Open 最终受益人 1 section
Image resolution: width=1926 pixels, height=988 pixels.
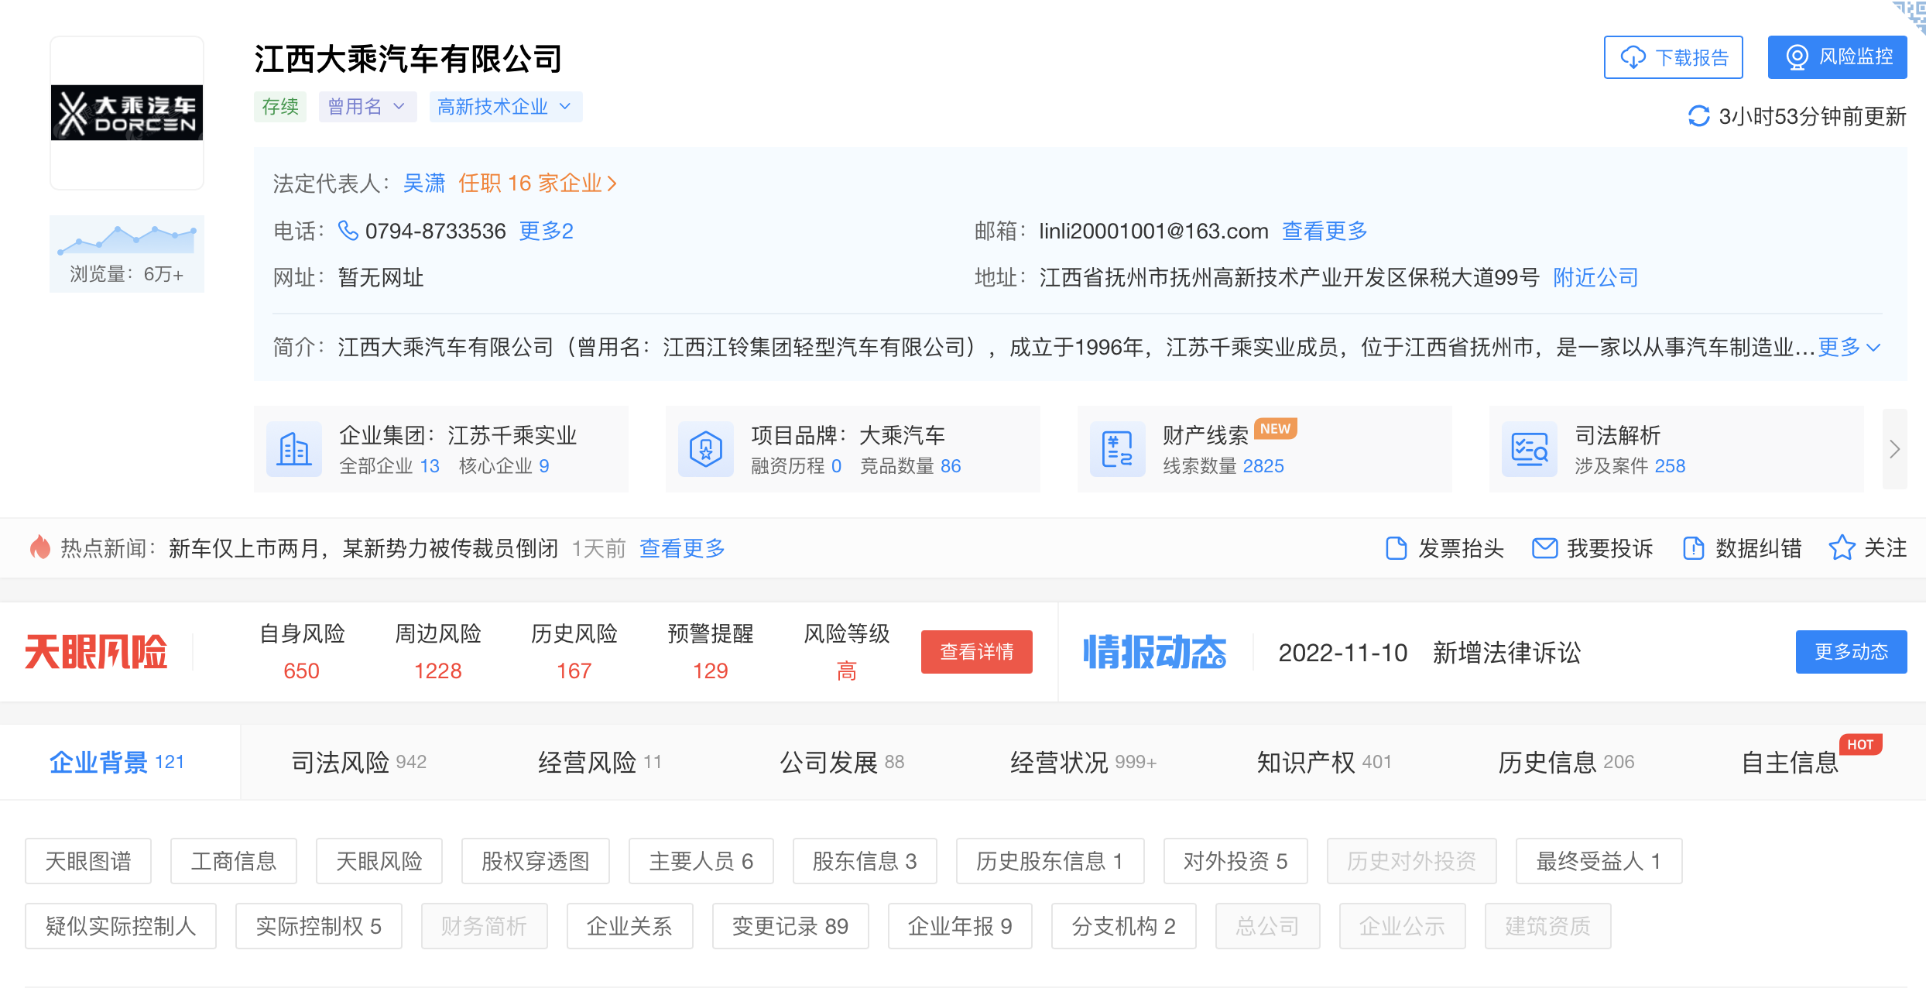pyautogui.click(x=1599, y=861)
